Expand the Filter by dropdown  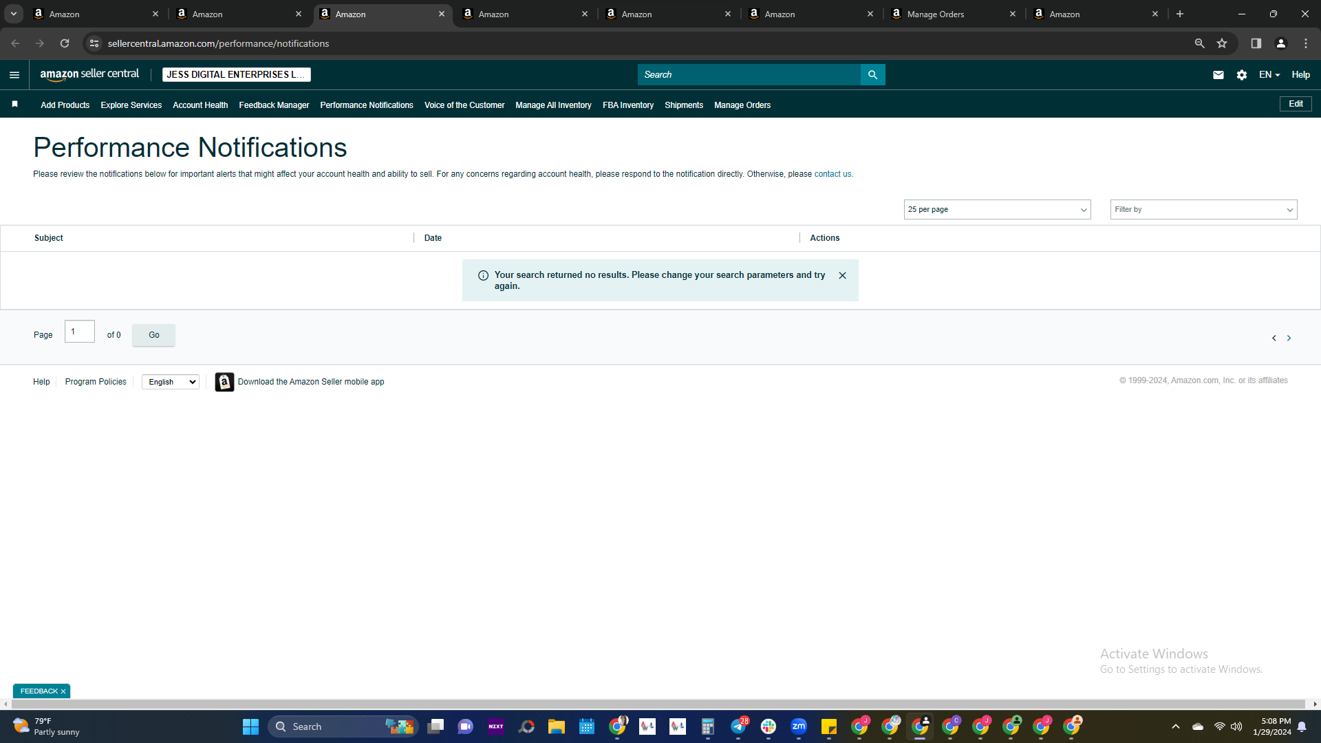(1203, 210)
